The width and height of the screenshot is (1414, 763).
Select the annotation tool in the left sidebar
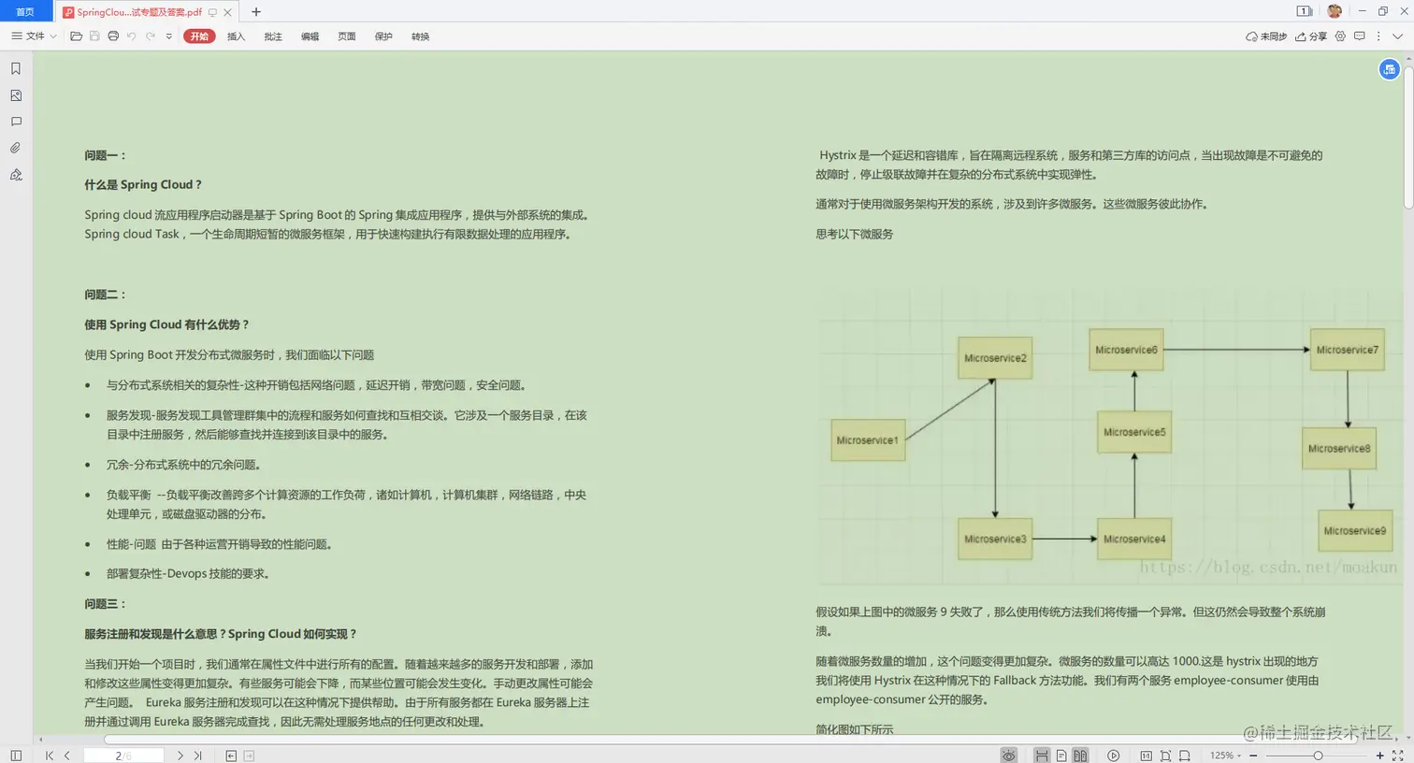(15, 175)
